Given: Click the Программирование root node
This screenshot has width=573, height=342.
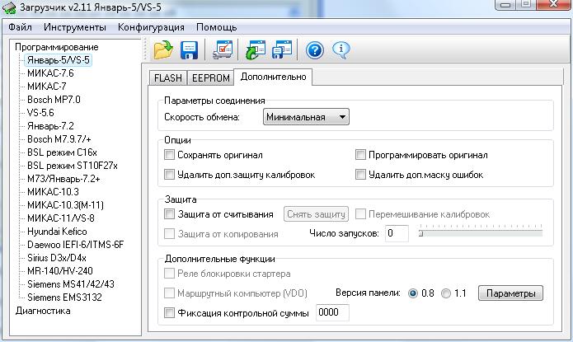Looking at the screenshot, I should click(57, 47).
